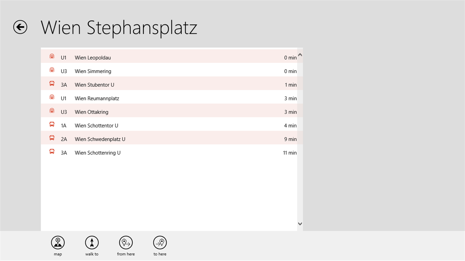465x261 pixels.
Task: Open the U1 Wien Reumannplatz departure row
Action: 169,98
